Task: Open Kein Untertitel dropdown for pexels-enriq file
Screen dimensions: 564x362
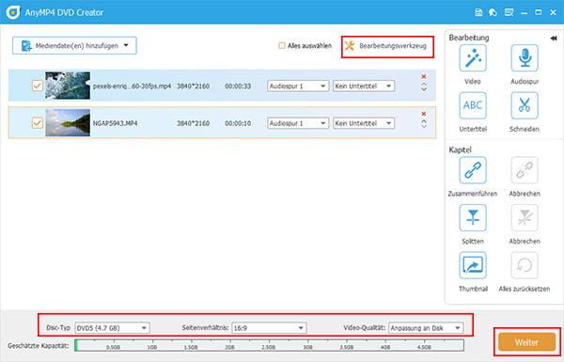Action: (x=364, y=86)
